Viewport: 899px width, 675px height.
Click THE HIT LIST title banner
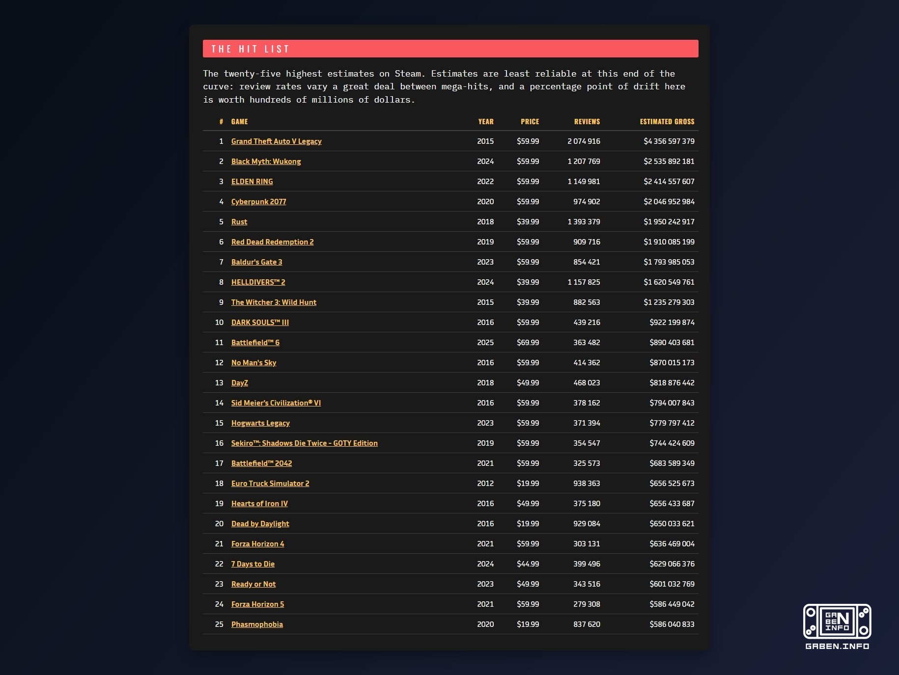[x=450, y=49]
